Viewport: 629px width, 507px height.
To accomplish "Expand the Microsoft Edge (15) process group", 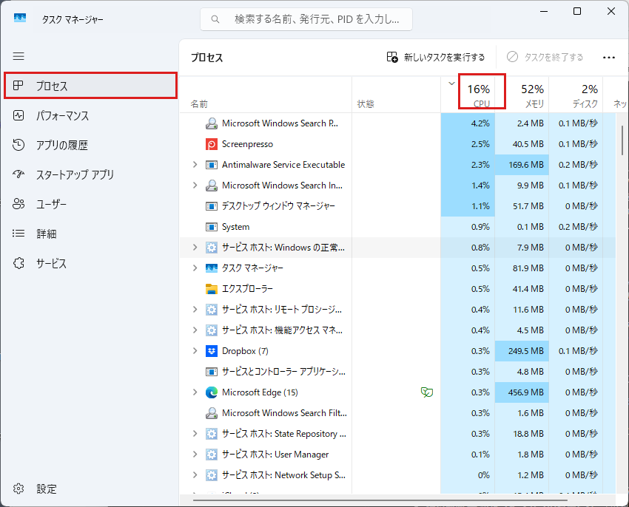I will click(x=195, y=392).
